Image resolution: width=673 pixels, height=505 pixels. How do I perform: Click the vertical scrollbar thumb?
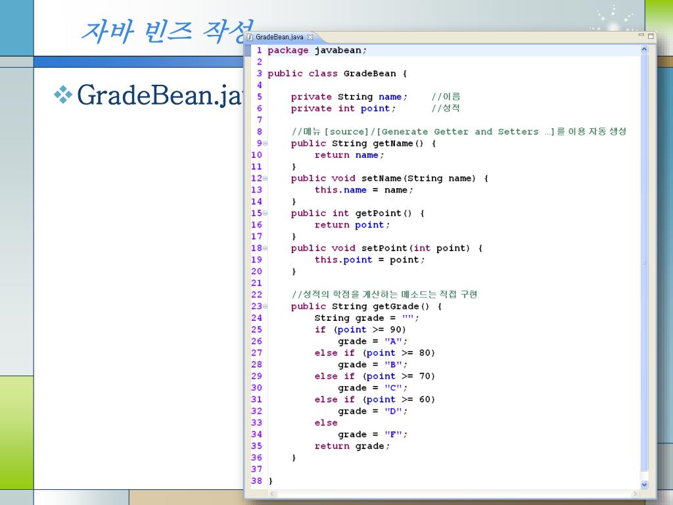click(x=644, y=262)
